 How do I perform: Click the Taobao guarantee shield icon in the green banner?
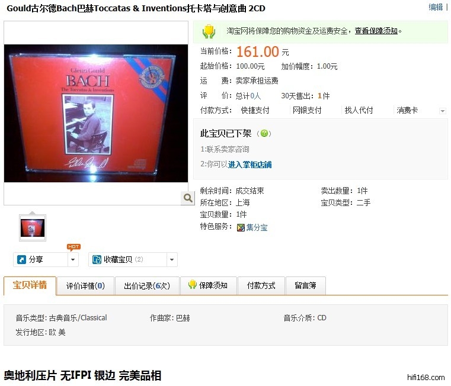(209, 31)
